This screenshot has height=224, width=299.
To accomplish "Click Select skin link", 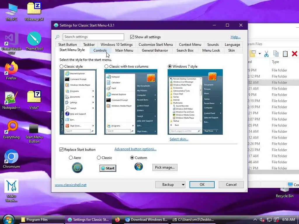I will click(179, 139).
